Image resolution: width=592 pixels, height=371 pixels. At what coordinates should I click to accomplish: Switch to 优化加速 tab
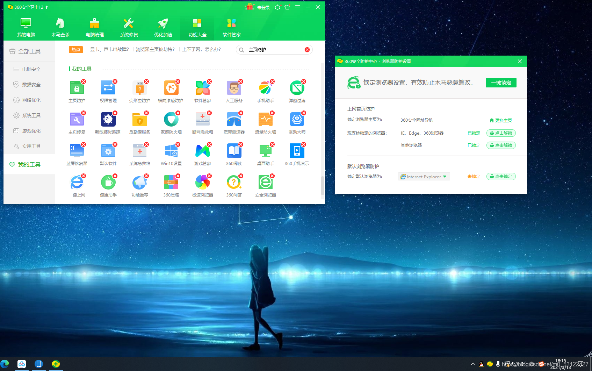[163, 27]
